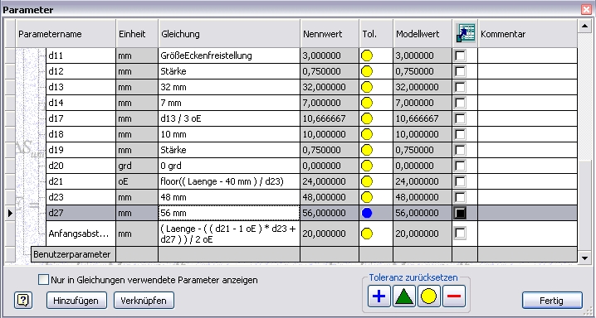Click the export parameter column header icon
This screenshot has width=596, height=318.
point(465,34)
